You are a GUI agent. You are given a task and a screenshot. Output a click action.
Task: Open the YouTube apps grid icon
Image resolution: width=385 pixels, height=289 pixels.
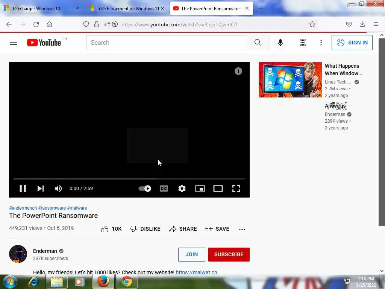303,43
